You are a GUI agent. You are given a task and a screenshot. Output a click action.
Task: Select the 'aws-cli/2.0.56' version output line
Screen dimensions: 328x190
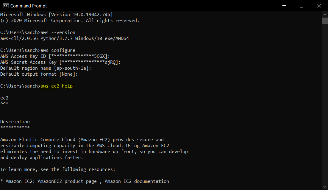pos(18,38)
